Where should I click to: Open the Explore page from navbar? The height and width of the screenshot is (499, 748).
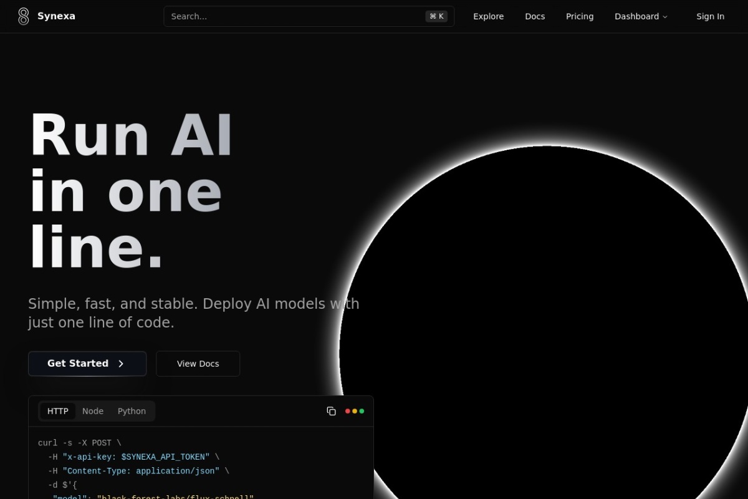coord(488,16)
